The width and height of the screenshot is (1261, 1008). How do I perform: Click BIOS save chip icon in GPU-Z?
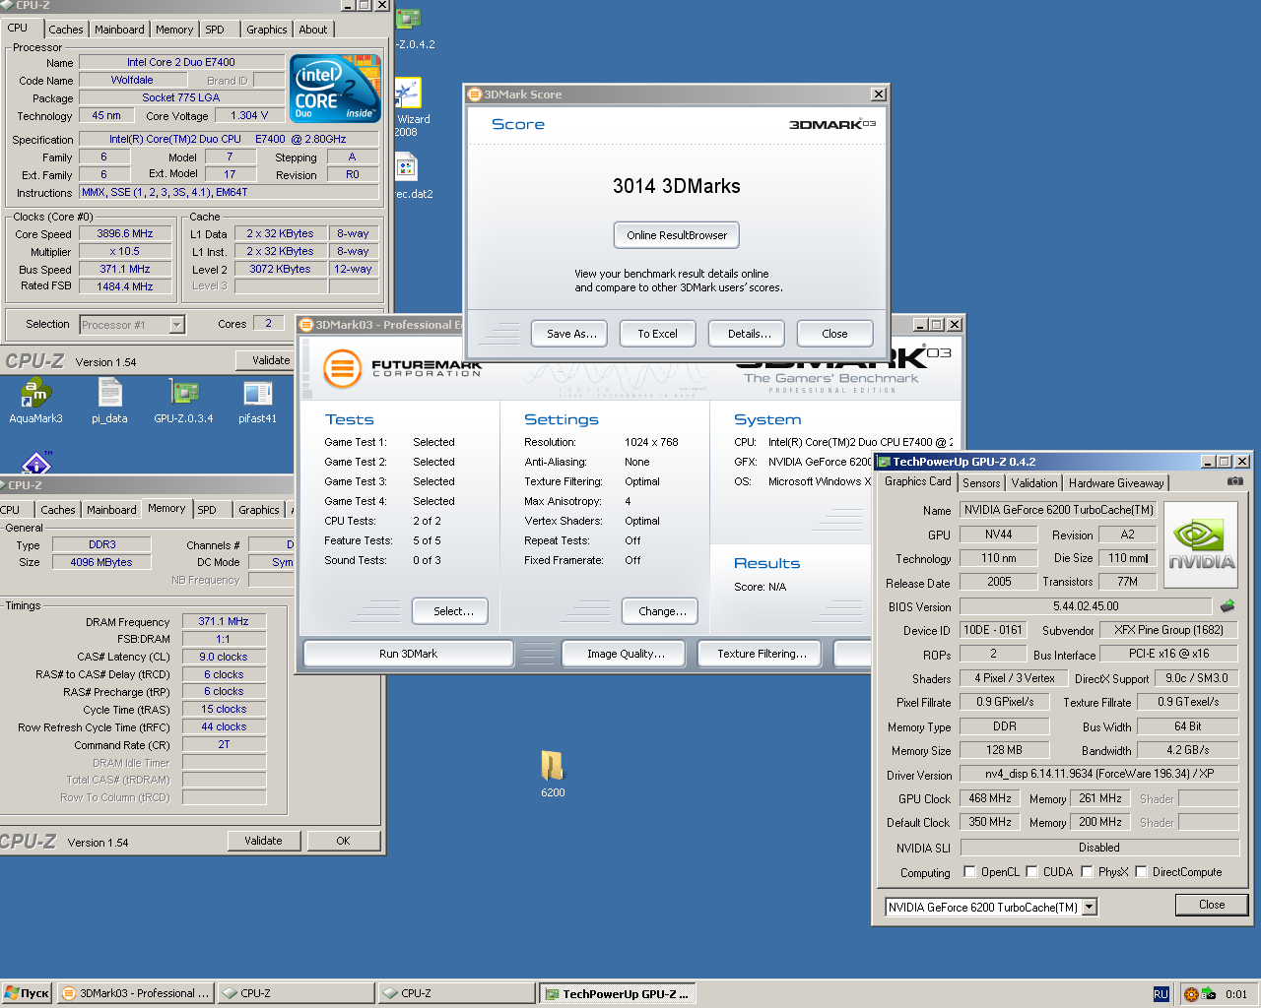click(x=1228, y=606)
